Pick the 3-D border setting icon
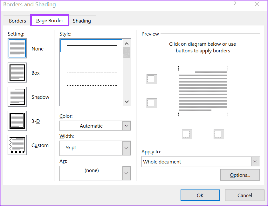This screenshot has height=206, width=268. [17, 121]
